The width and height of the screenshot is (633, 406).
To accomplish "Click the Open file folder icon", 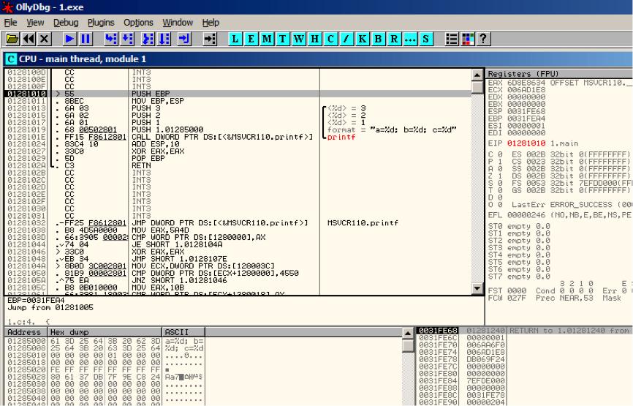I will click(x=12, y=40).
